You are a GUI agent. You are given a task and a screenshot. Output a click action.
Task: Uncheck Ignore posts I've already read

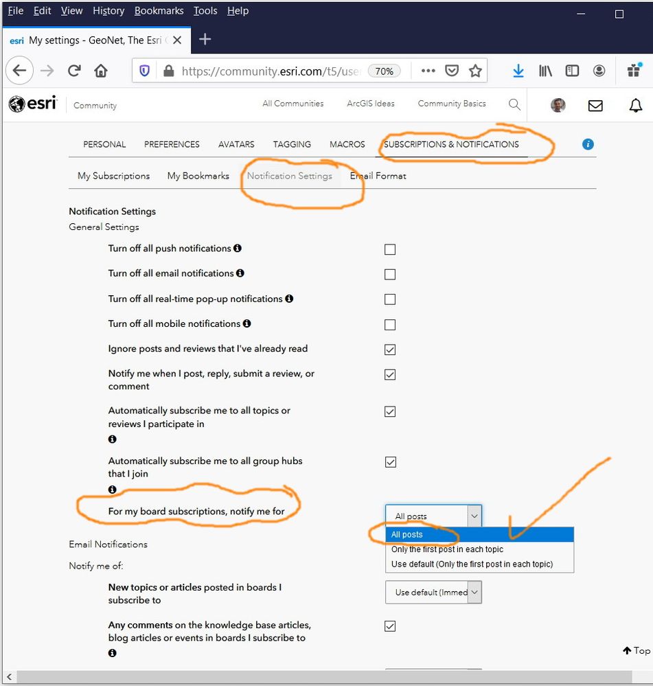click(x=390, y=350)
